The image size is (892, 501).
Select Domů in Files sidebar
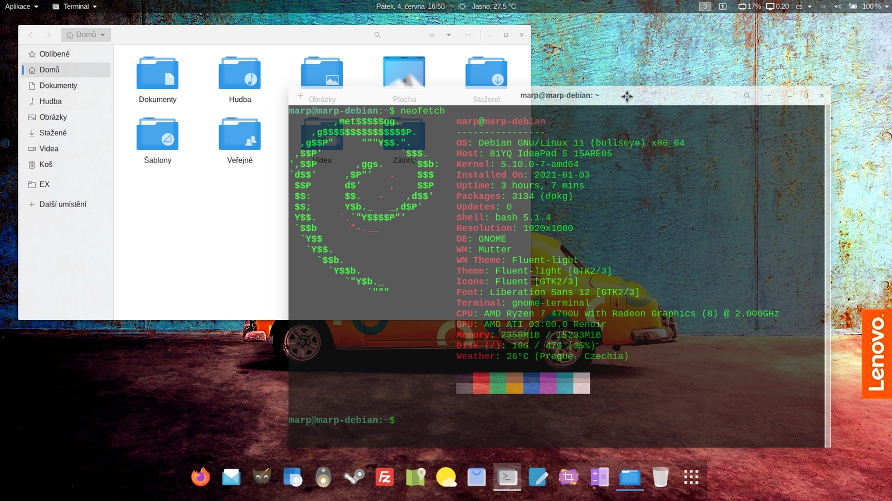pos(66,70)
